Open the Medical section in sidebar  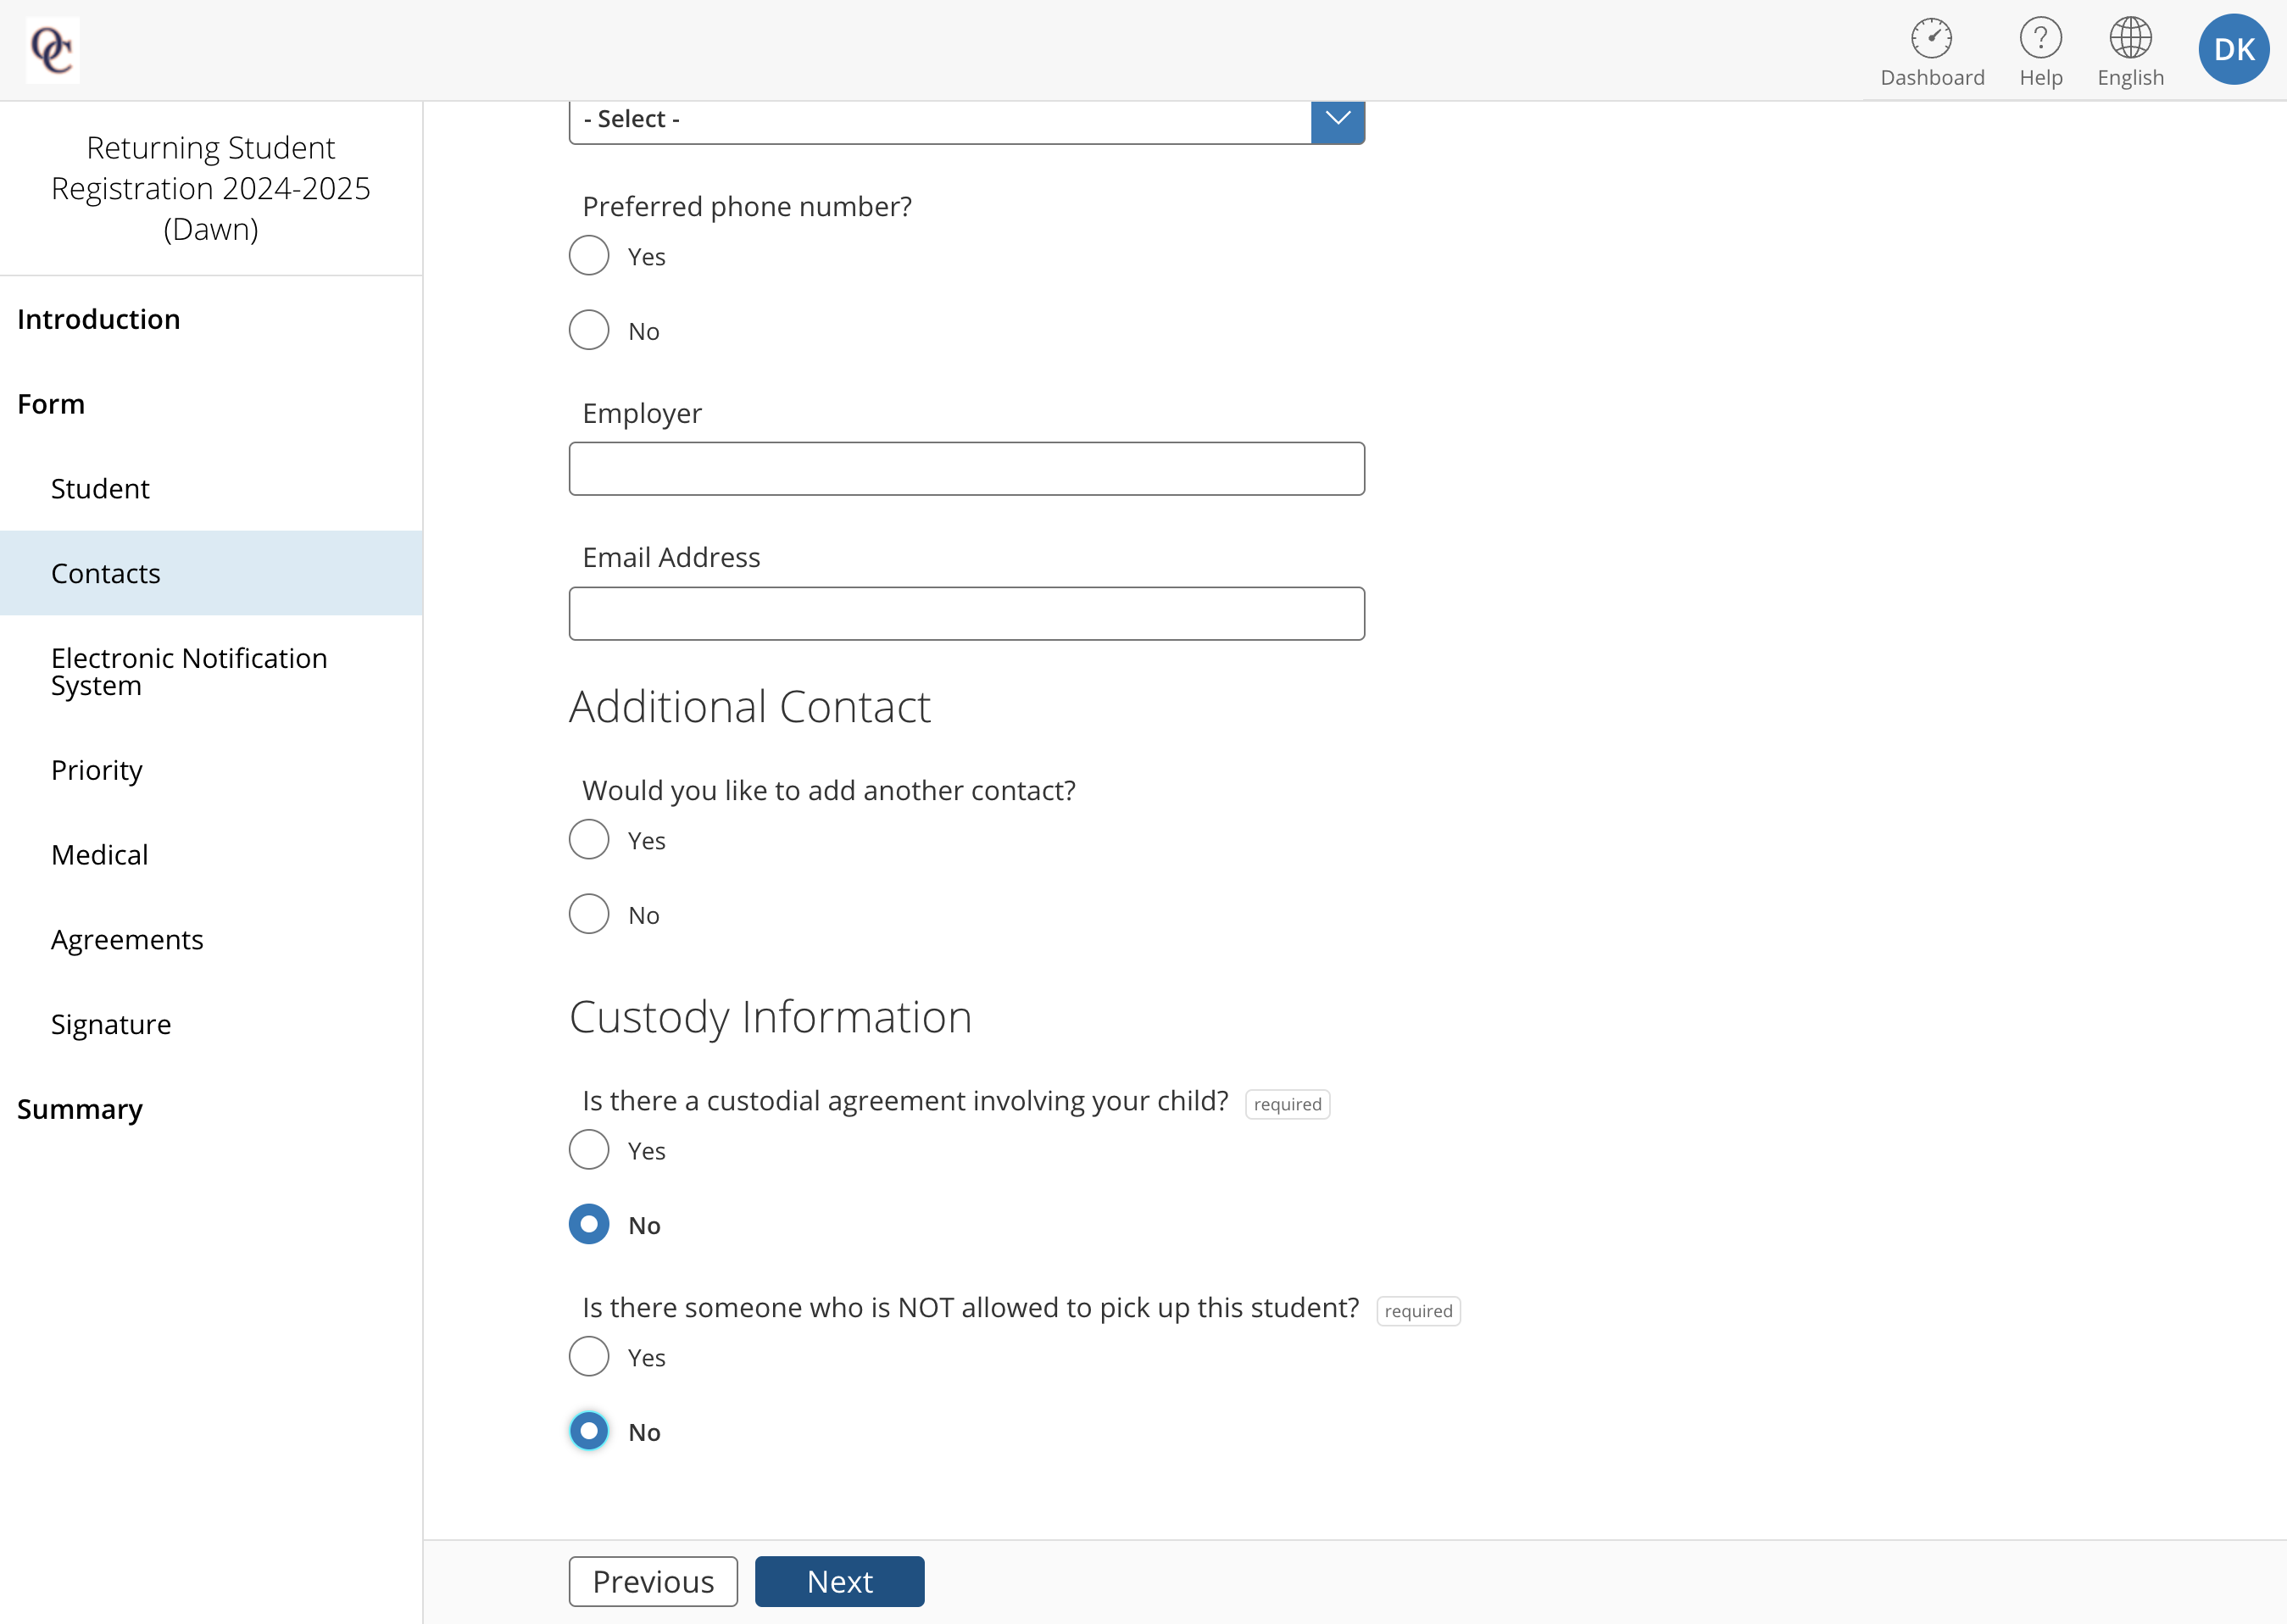(x=99, y=855)
